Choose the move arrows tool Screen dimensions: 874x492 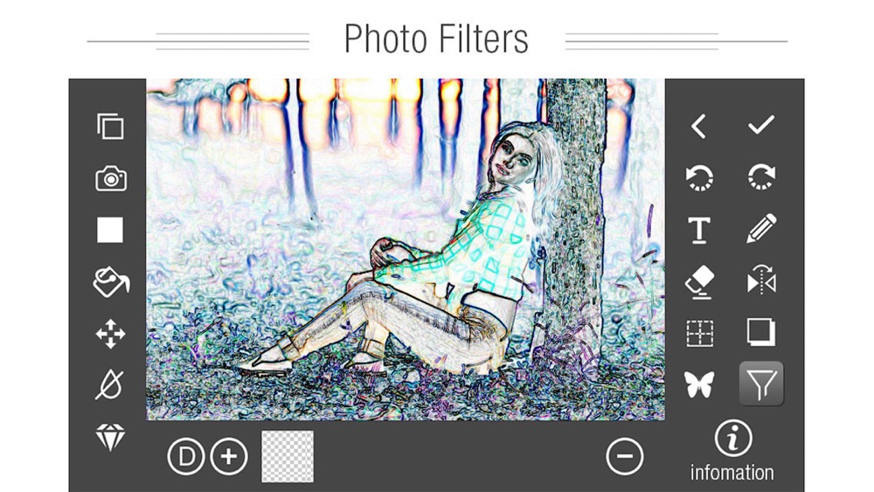110,334
